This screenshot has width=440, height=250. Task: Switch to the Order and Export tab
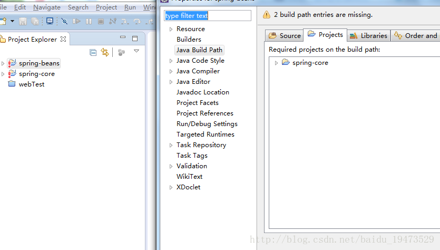click(416, 36)
